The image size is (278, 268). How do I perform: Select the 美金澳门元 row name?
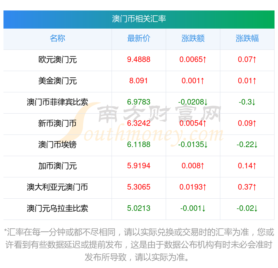(57, 81)
